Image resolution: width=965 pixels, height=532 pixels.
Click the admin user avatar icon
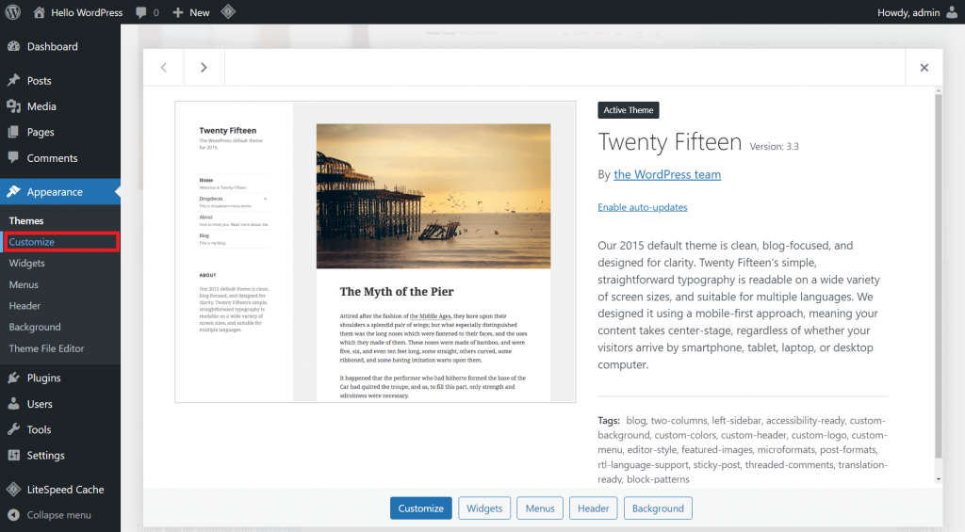click(x=952, y=12)
